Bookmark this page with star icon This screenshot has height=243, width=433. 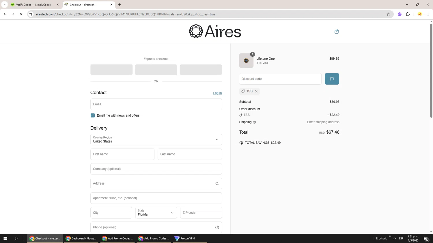(x=388, y=14)
